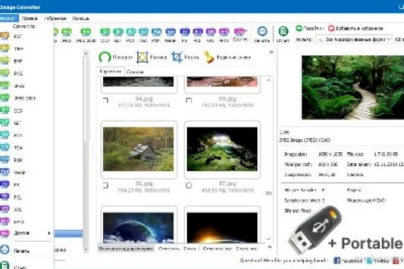Check the box for 55.jpg
This screenshot has width=404, height=269.
point(188,100)
